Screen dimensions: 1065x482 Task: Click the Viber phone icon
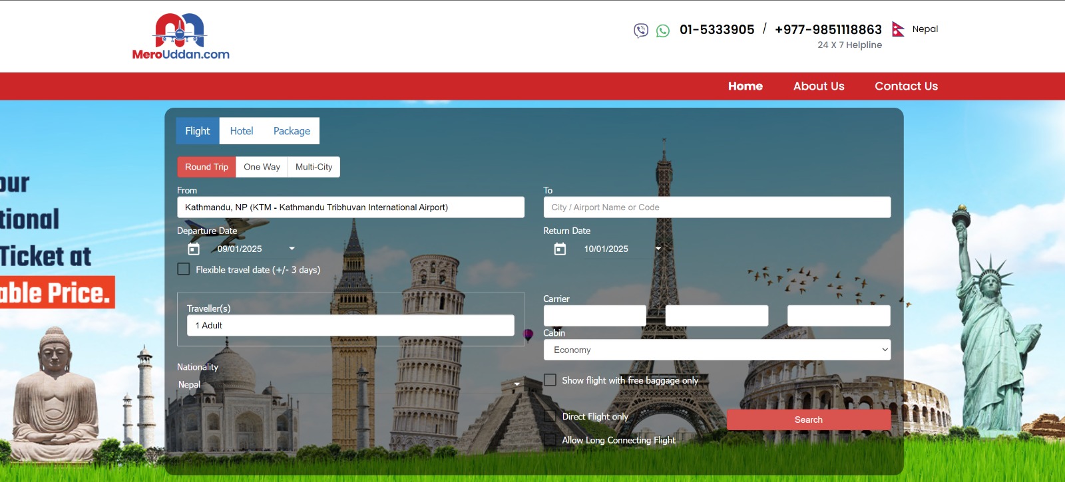pyautogui.click(x=640, y=30)
